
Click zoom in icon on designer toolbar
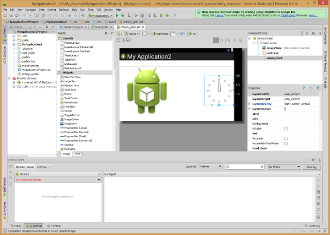229,40
